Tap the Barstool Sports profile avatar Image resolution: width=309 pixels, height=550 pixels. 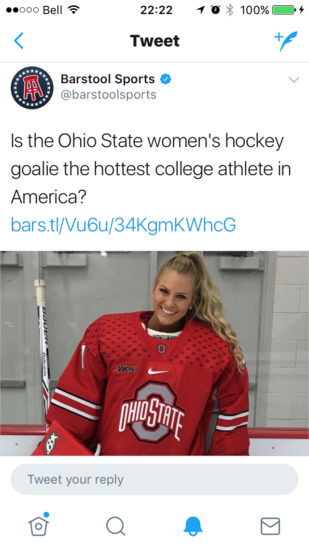[x=32, y=88]
